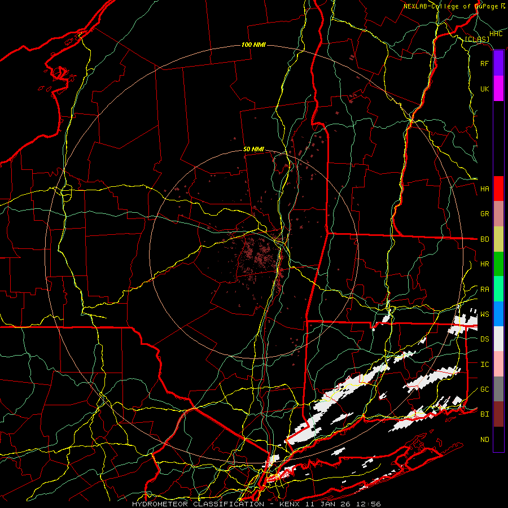
Task: Click the "ND" legend label
Action: point(484,440)
